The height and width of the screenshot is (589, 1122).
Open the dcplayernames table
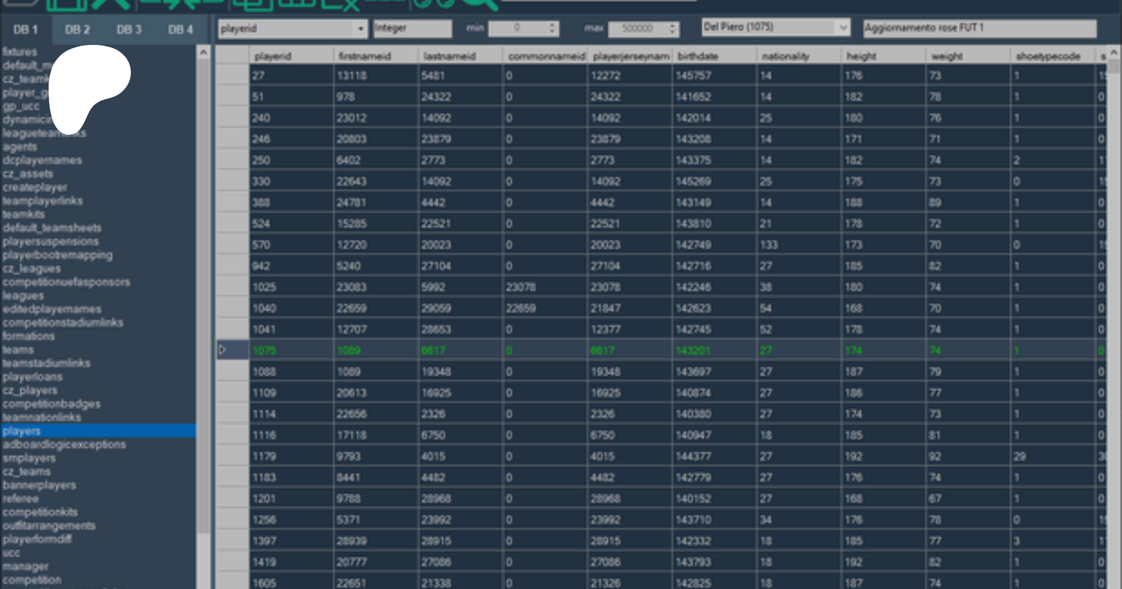(x=42, y=160)
